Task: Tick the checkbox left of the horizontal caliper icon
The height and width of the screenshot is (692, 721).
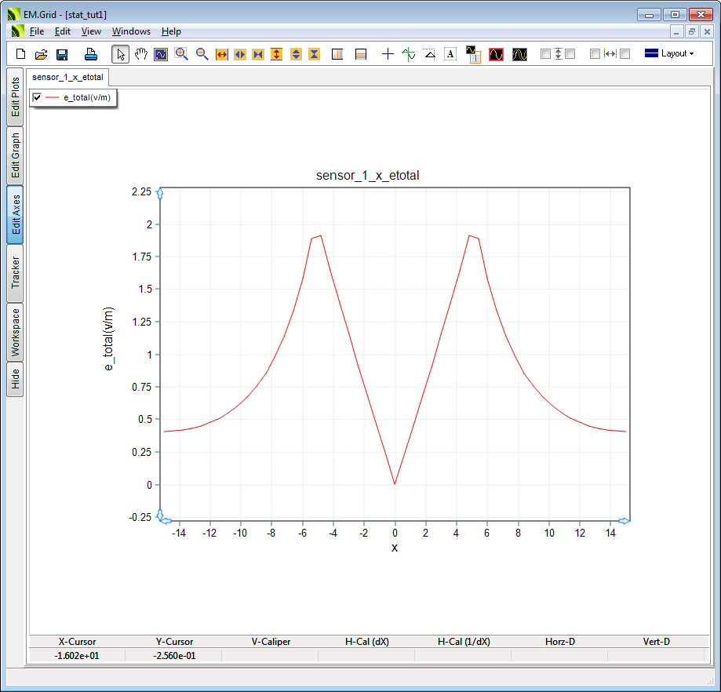Action: (595, 54)
